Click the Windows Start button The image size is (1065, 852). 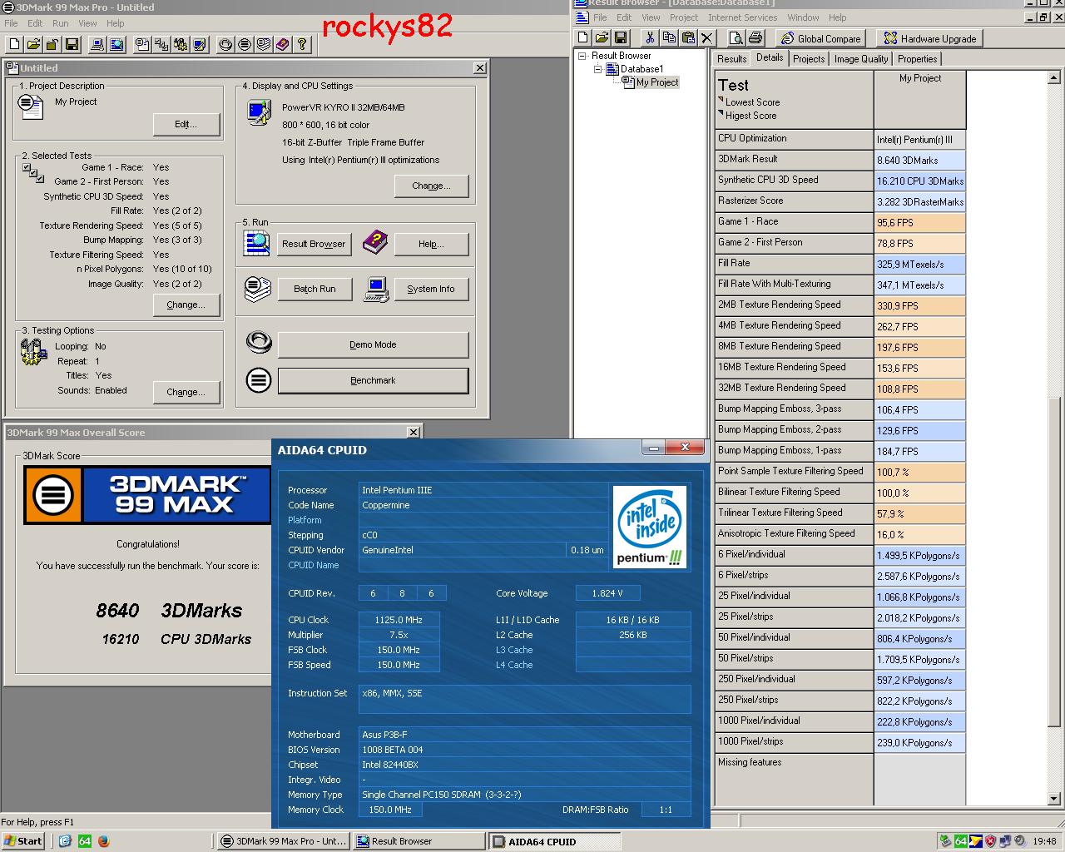click(x=23, y=841)
